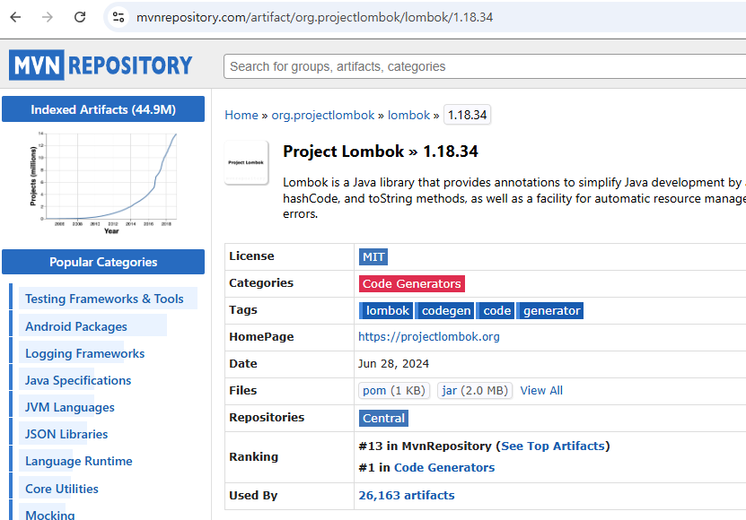The height and width of the screenshot is (520, 746).
Task: Open Code Generators ranking link
Action: [x=444, y=468]
